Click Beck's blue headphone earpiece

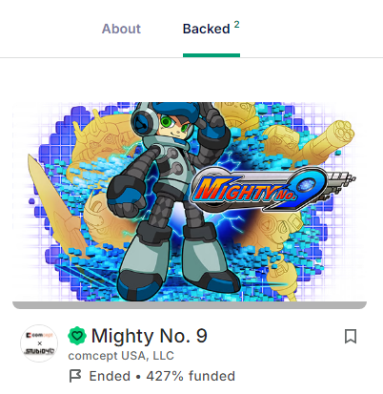143,122
